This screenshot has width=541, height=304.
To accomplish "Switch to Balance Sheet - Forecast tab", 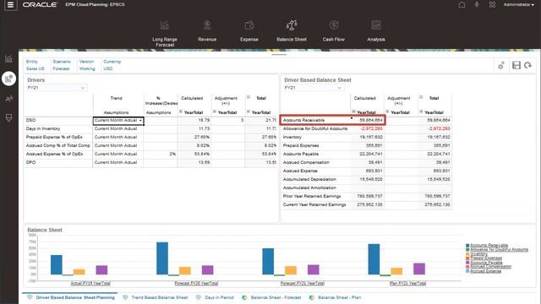I will click(276, 297).
